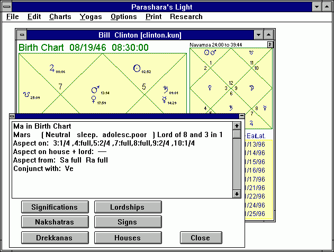Click the Lordships button
334x252 pixels.
click(x=128, y=207)
